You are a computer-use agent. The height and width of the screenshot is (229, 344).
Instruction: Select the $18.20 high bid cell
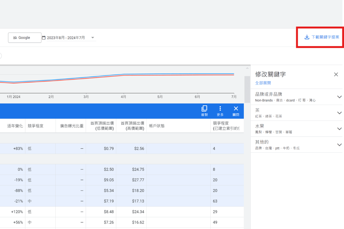[138, 190]
